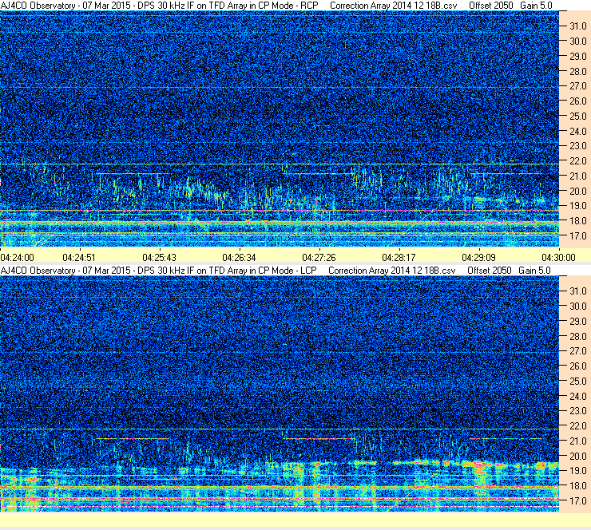The width and height of the screenshot is (591, 530).
Task: Click 'Correction Array 2014 12 18B.csv' in LCP header
Action: tap(392, 271)
